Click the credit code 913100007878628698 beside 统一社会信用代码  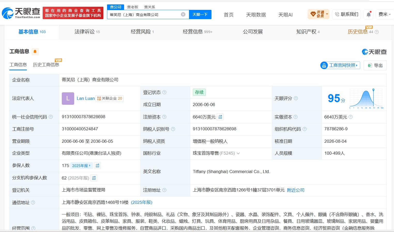point(84,117)
